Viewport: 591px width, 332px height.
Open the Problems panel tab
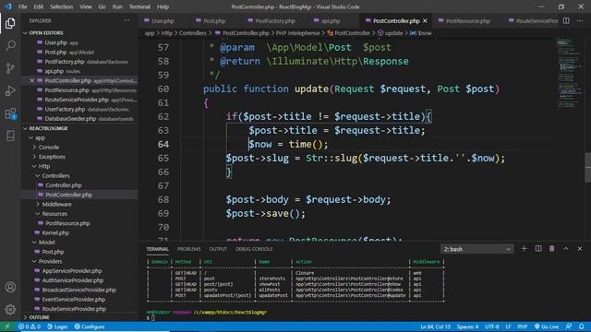point(188,249)
